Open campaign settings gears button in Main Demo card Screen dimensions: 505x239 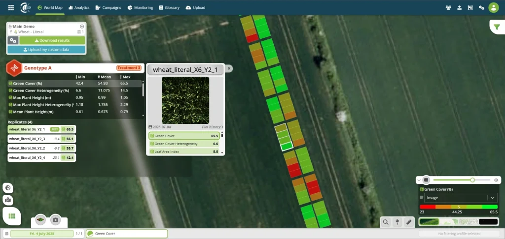click(13, 40)
